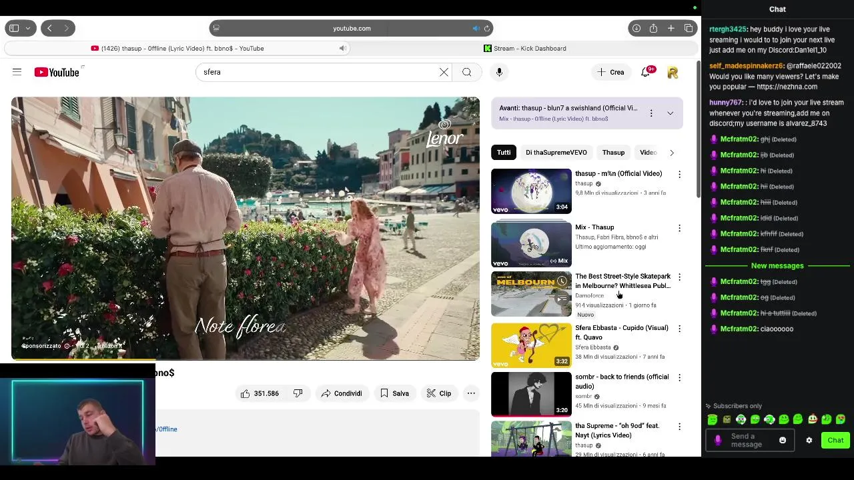This screenshot has width=854, height=480.
Task: Select the Video filter chip
Action: pos(649,153)
